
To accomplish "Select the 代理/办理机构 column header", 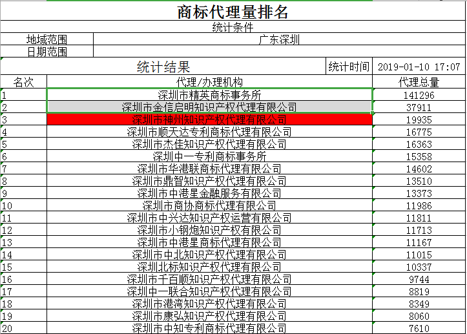I will (210, 82).
